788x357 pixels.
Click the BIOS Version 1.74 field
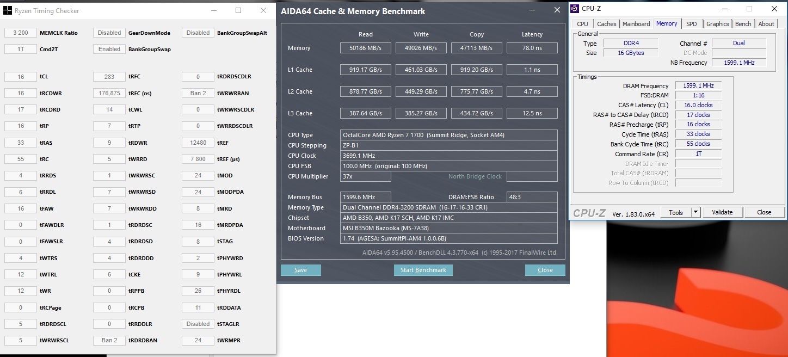click(x=449, y=238)
